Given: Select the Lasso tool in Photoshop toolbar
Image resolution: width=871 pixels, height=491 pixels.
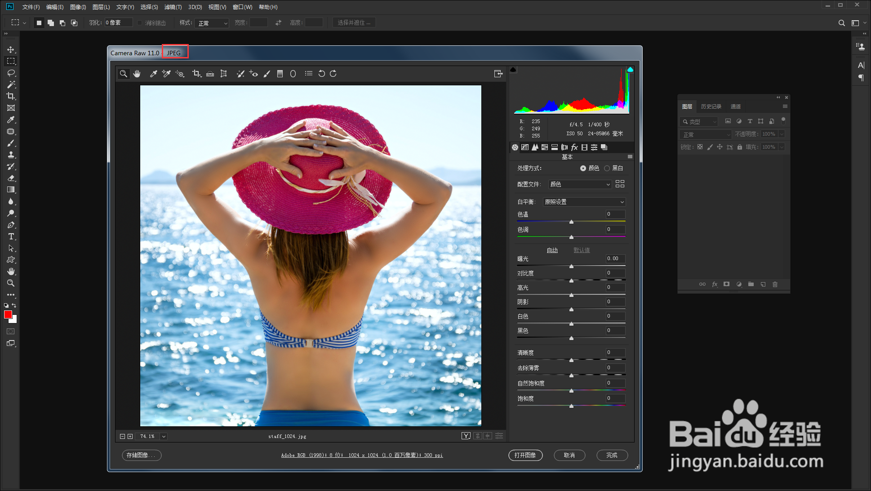Looking at the screenshot, I should point(11,73).
